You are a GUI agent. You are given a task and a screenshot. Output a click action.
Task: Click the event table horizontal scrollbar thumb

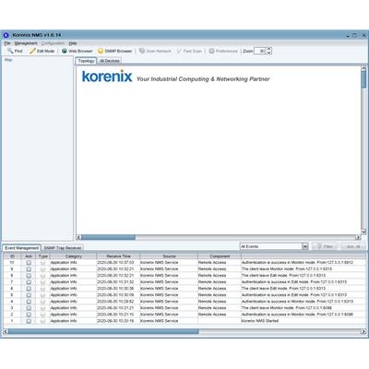103,331
